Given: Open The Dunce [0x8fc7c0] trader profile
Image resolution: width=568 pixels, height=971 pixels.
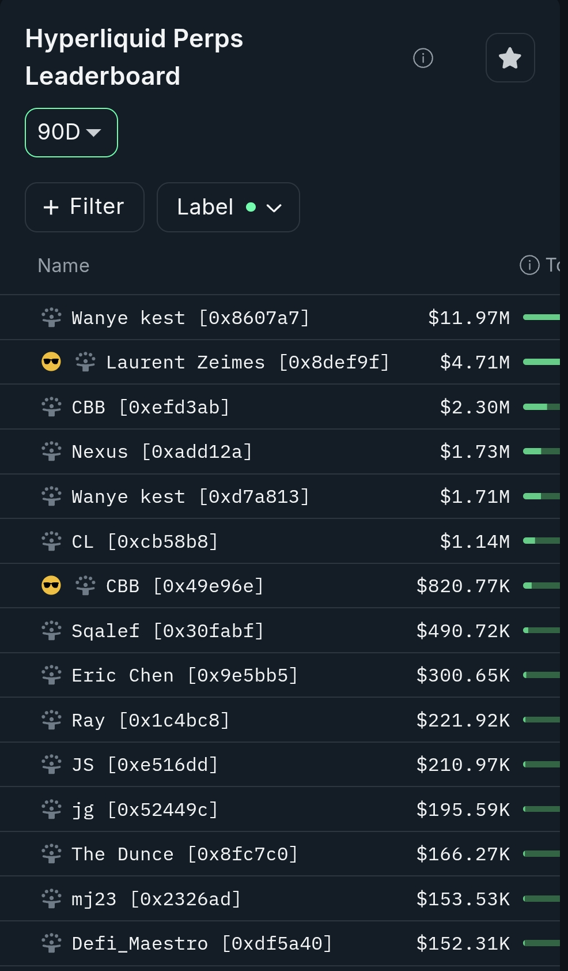Looking at the screenshot, I should 184,854.
